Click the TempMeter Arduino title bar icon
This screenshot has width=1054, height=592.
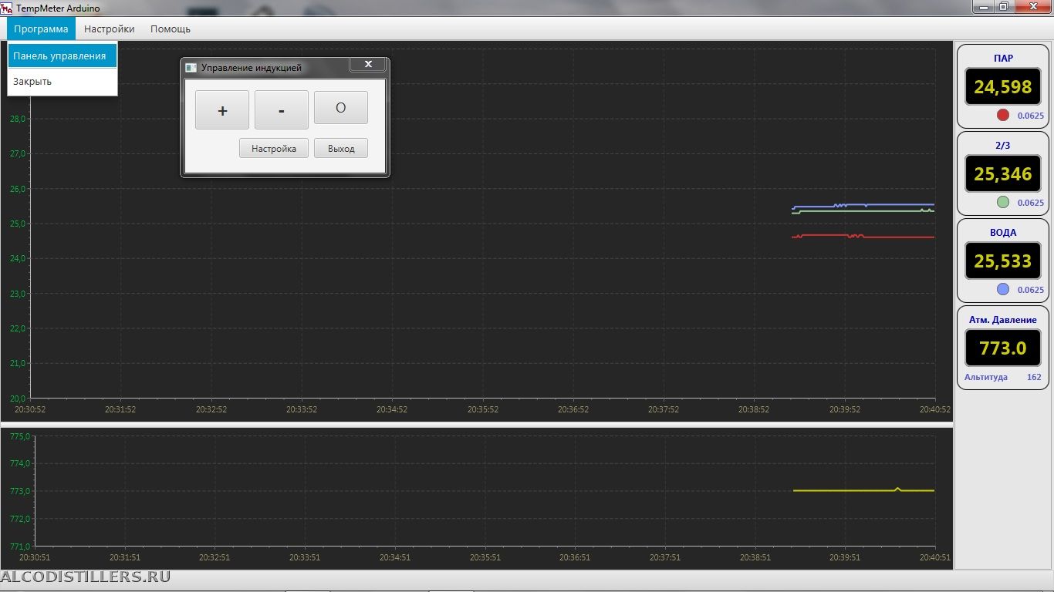[x=7, y=8]
